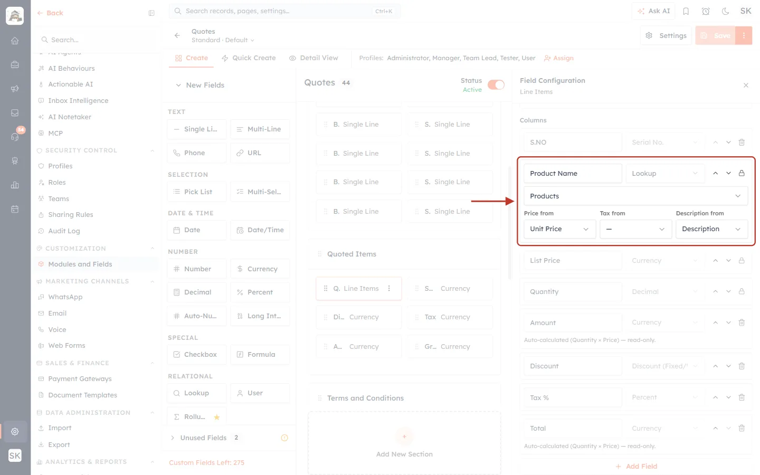Collapse sidebar panel icon next to Back
The width and height of the screenshot is (760, 475).
coord(151,13)
